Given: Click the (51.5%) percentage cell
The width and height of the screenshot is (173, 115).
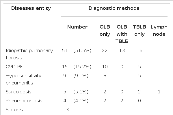Looking at the screenshot, I should (82, 50).
